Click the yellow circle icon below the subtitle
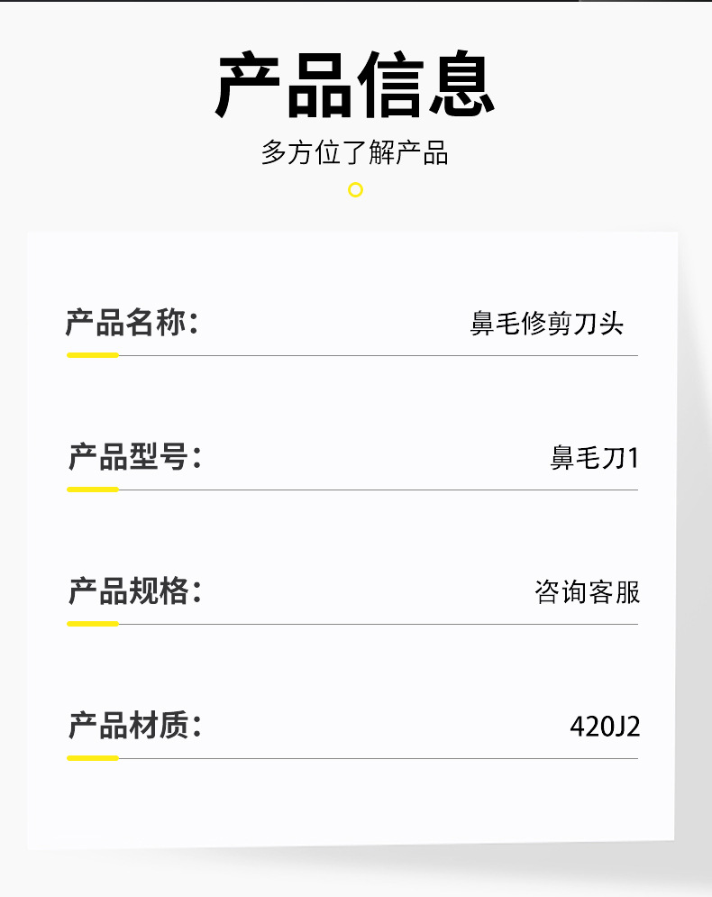 [x=355, y=189]
